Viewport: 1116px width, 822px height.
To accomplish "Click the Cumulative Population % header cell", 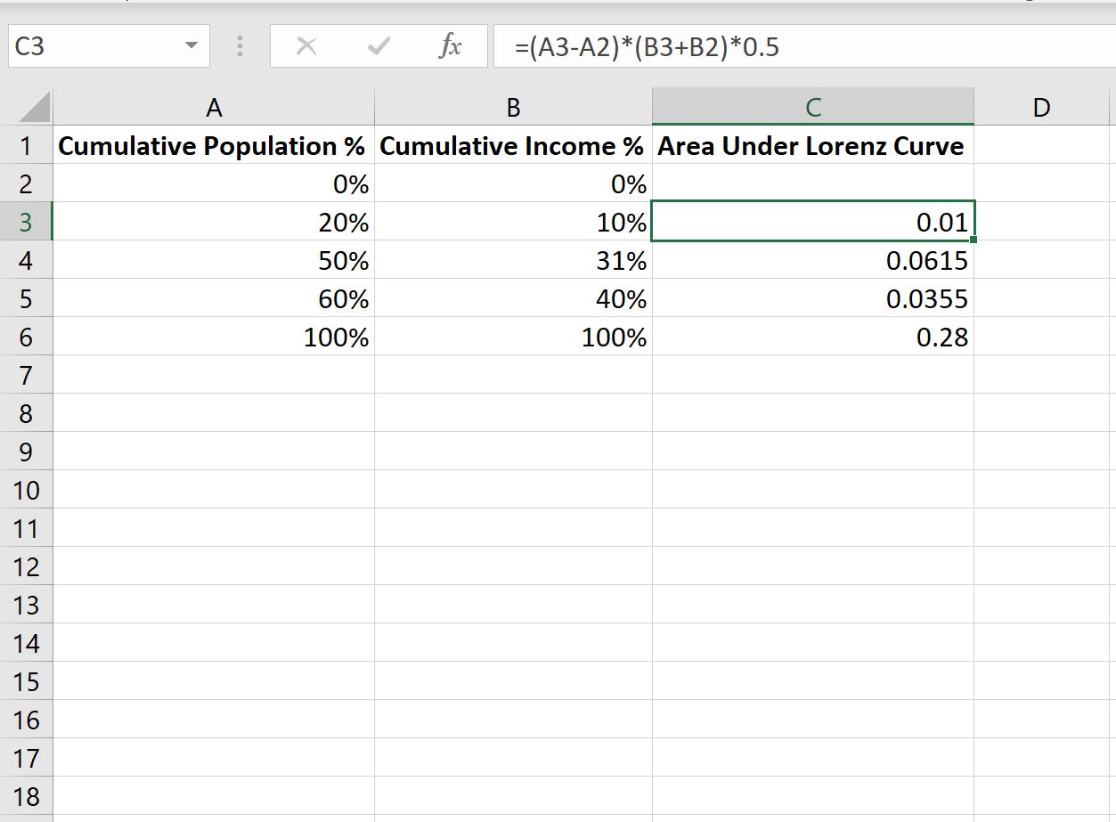I will (x=214, y=146).
